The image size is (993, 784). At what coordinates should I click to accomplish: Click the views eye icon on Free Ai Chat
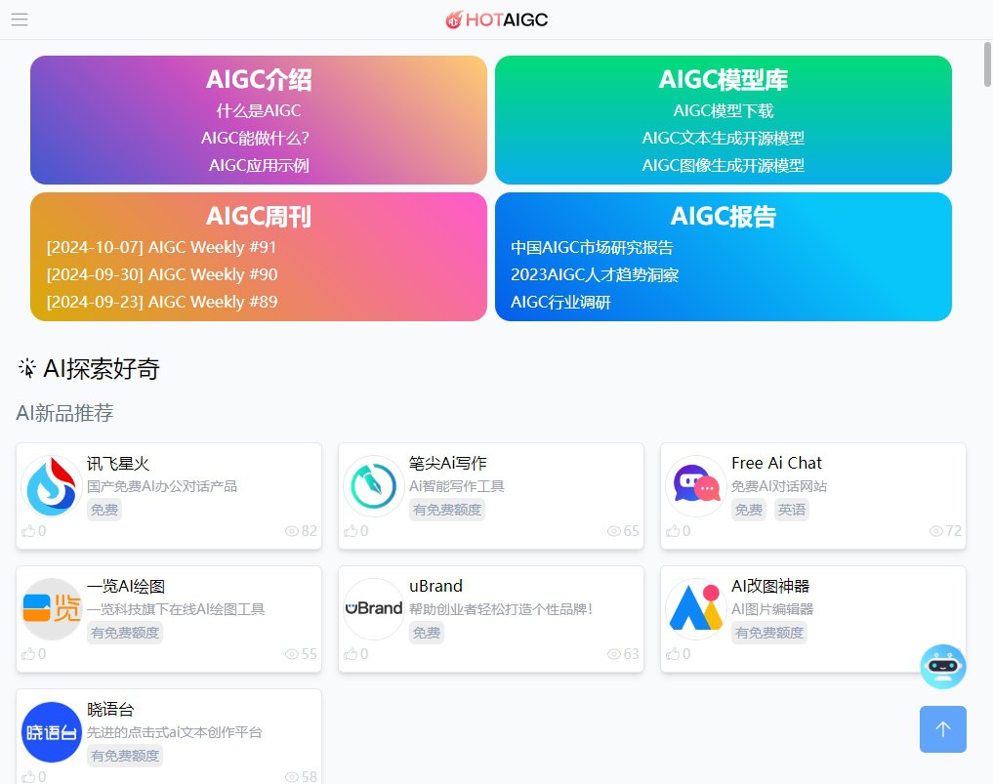pos(936,531)
